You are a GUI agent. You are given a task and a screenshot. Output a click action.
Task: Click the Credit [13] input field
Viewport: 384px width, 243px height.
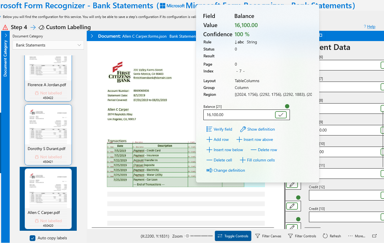point(346,217)
